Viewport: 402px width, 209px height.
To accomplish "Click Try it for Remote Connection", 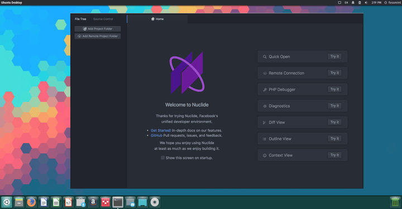I will tap(334, 73).
